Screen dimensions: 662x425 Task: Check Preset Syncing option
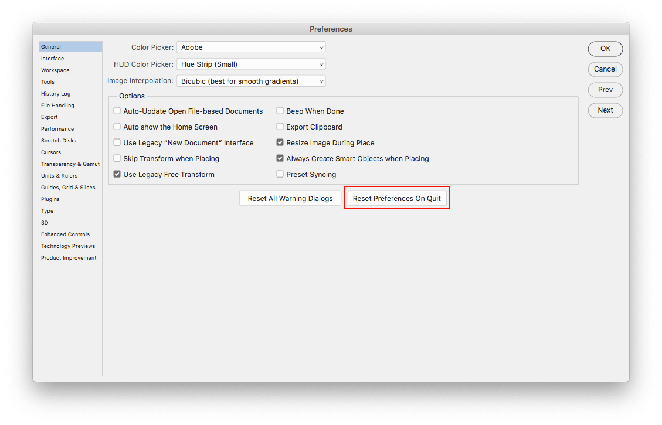tap(280, 174)
